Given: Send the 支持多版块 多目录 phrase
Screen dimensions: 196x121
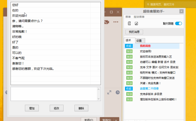Looking at the screenshot, I should (129, 94).
